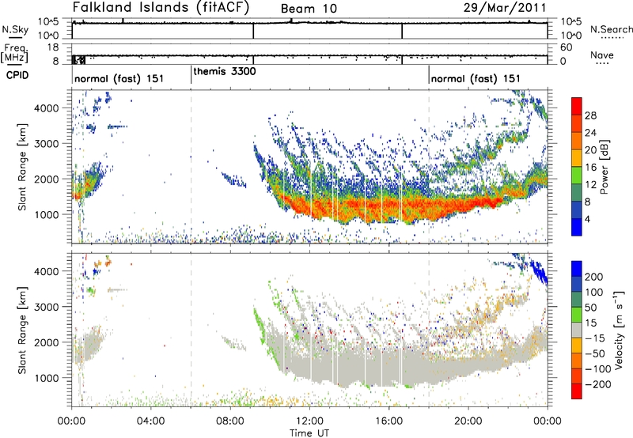
Task: Select the "Beam 10" heading
Action: [x=309, y=9]
